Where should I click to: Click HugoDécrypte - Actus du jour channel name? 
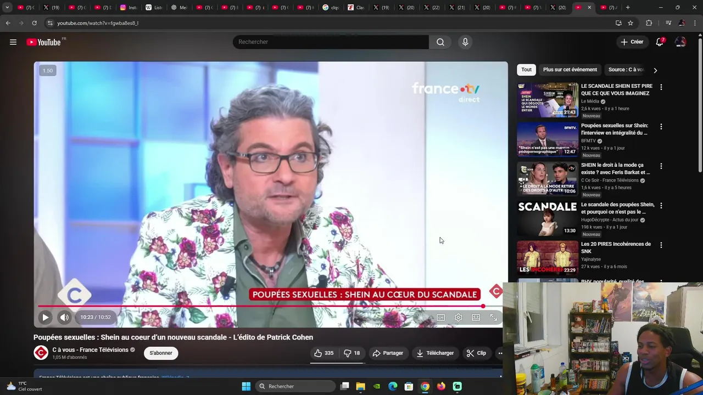click(x=610, y=220)
